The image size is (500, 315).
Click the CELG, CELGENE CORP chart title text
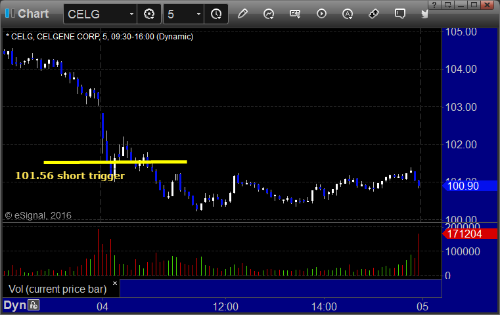tap(99, 37)
